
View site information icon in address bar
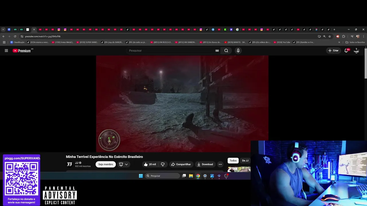[x=22, y=36]
